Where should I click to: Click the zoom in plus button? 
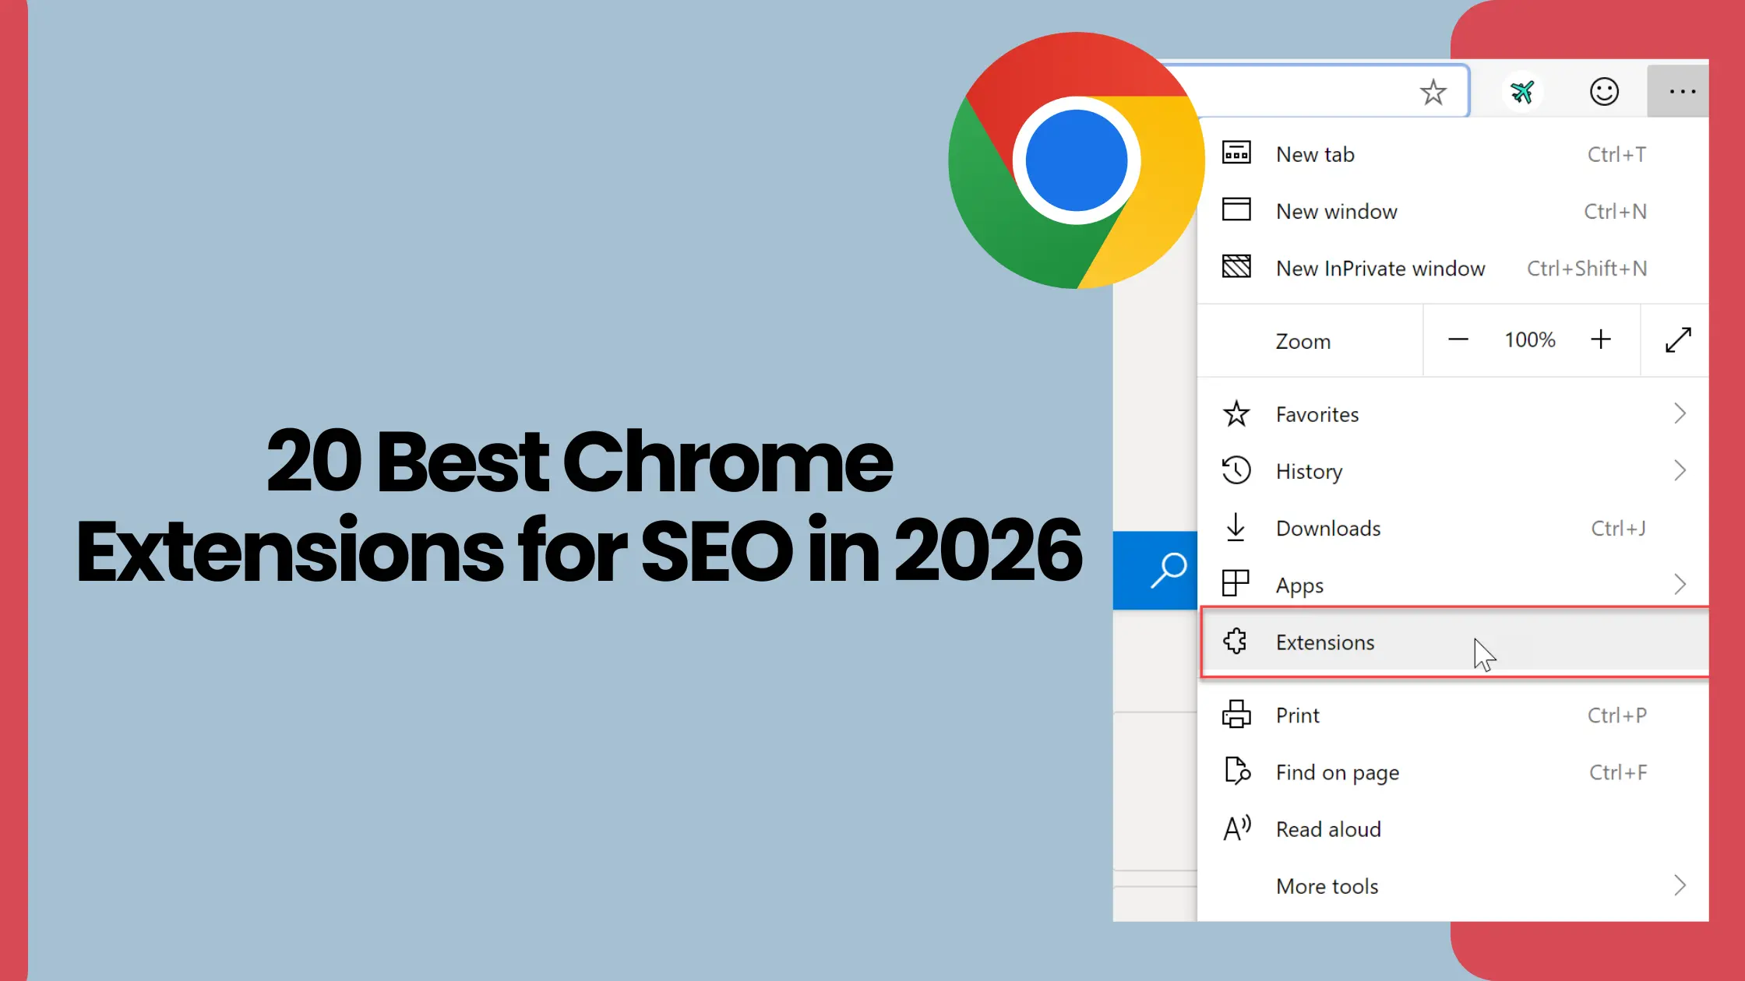click(x=1602, y=339)
